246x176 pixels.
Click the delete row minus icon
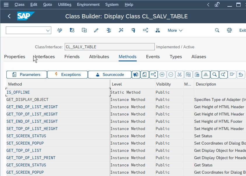point(171,74)
